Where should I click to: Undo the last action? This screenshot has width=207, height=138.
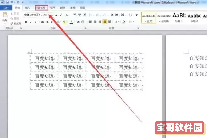[12, 2]
